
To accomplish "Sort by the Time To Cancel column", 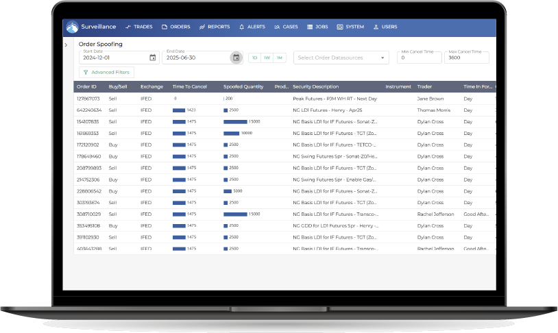I will click(189, 87).
